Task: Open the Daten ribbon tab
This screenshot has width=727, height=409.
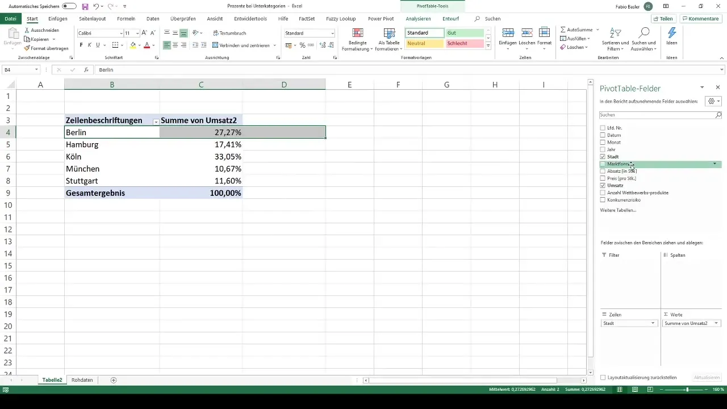Action: 153,19
